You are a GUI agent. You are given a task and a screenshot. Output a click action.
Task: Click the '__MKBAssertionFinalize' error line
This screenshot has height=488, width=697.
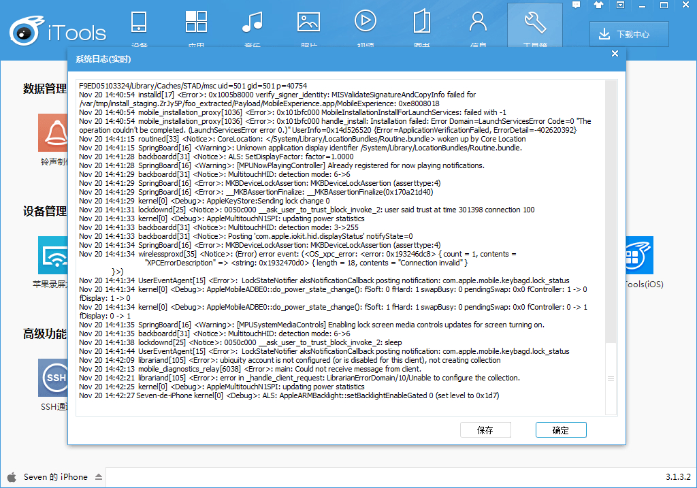(x=256, y=192)
